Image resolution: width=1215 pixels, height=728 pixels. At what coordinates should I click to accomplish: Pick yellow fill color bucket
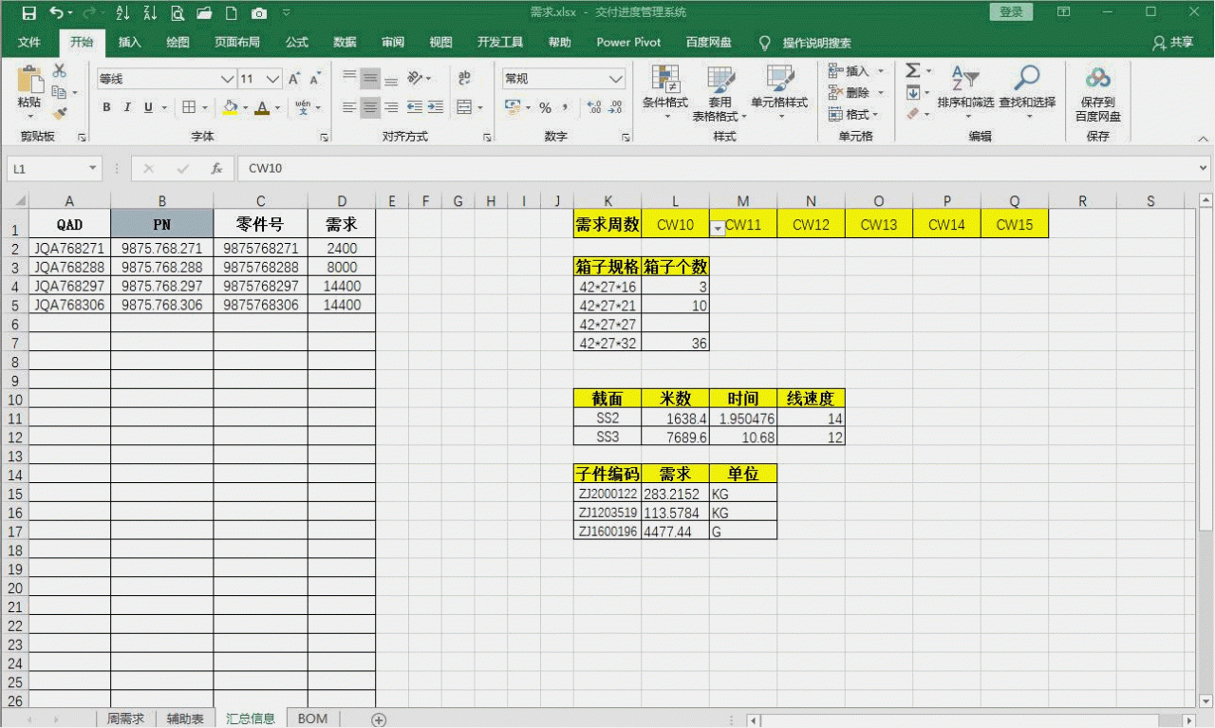[230, 107]
